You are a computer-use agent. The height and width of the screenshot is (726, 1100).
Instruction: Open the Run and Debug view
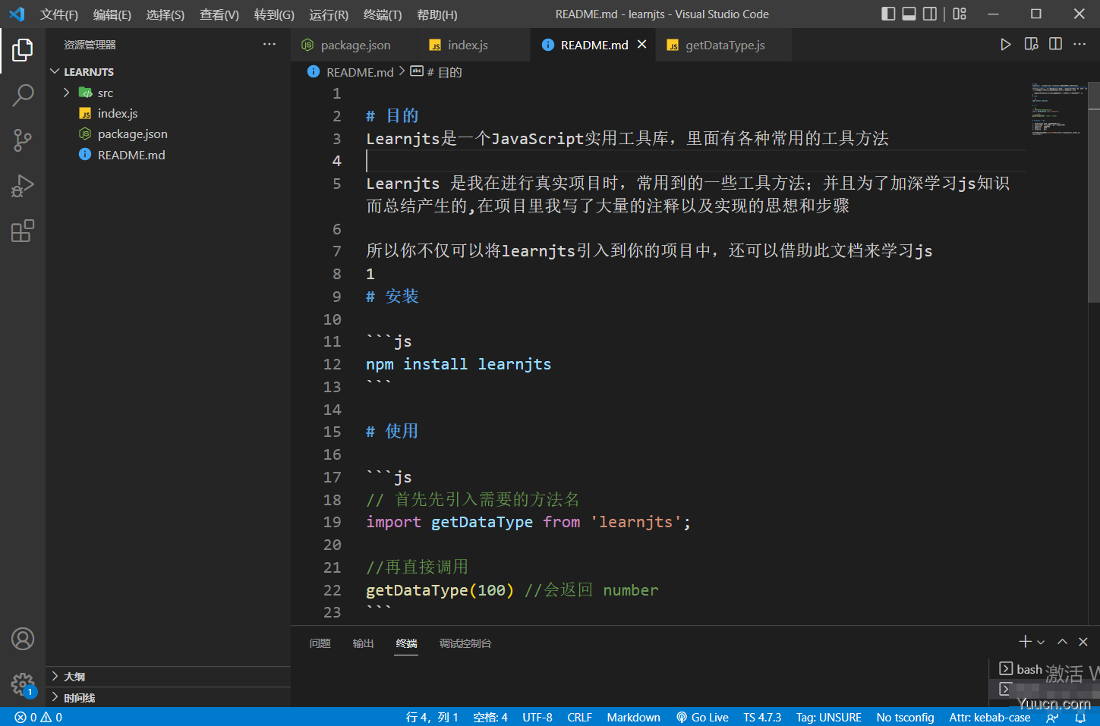(23, 186)
